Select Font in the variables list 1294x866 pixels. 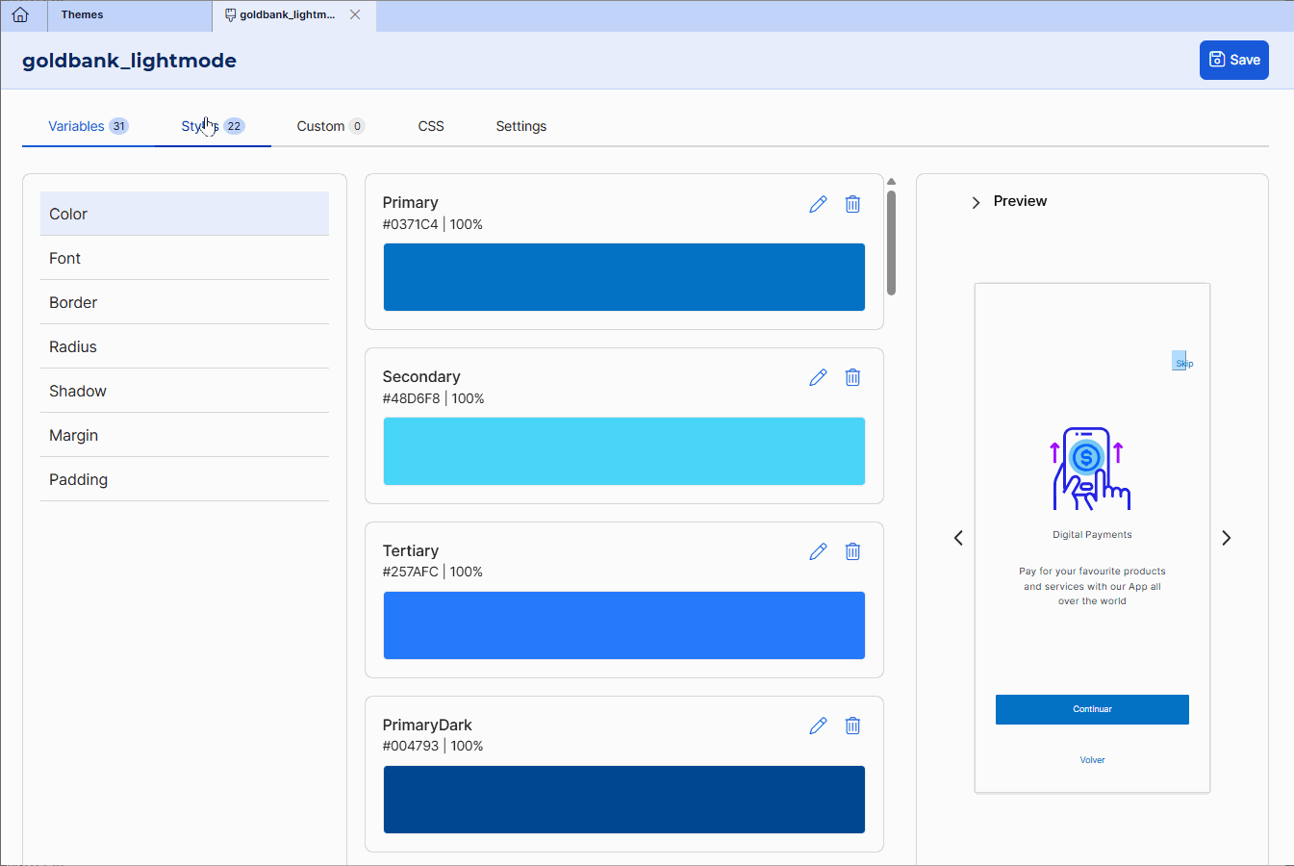pyautogui.click(x=65, y=258)
